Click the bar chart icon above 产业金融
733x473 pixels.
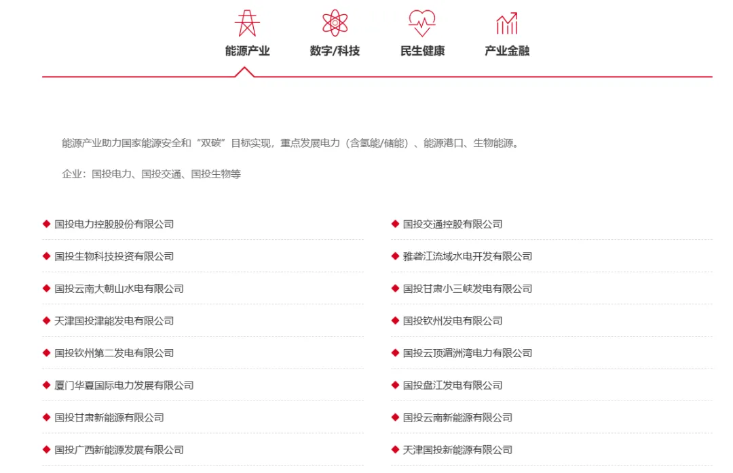507,23
